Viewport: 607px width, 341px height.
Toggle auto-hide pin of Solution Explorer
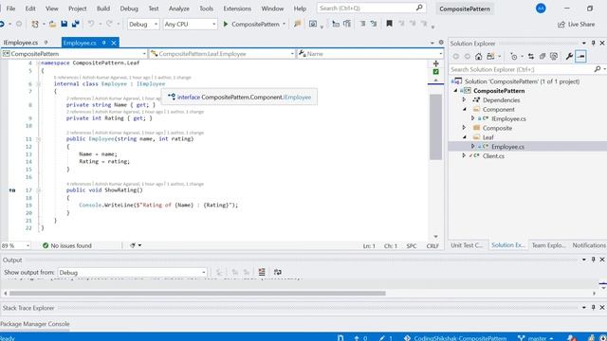click(593, 43)
